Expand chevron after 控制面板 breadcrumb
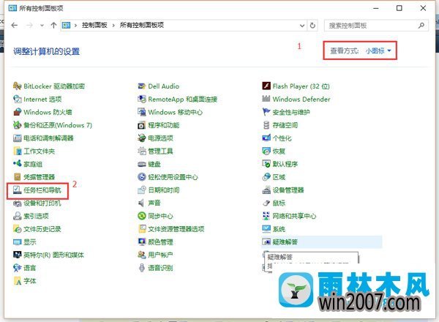 [113, 26]
